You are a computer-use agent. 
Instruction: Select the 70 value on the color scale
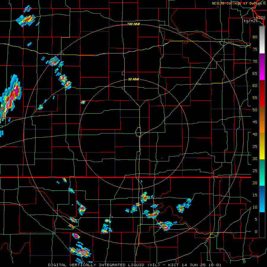[x=255, y=61]
